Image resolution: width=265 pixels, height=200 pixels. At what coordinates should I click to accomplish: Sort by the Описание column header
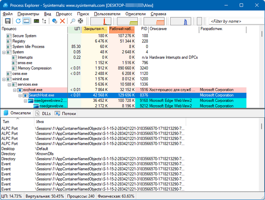174,29
